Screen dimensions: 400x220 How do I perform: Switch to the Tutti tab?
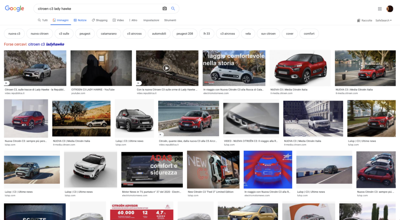point(43,20)
